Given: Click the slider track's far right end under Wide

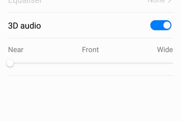Looking at the screenshot, I should (172, 63).
